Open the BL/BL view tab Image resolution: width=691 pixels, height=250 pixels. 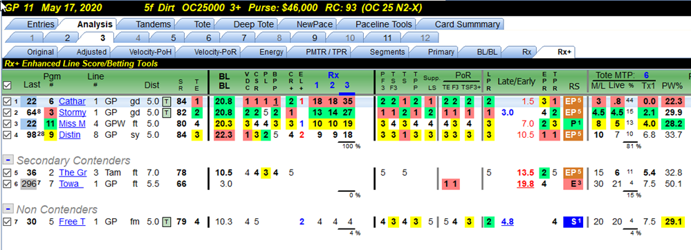pyautogui.click(x=487, y=51)
